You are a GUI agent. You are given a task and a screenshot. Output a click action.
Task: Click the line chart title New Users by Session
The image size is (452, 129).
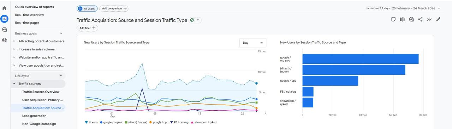pos(117,42)
